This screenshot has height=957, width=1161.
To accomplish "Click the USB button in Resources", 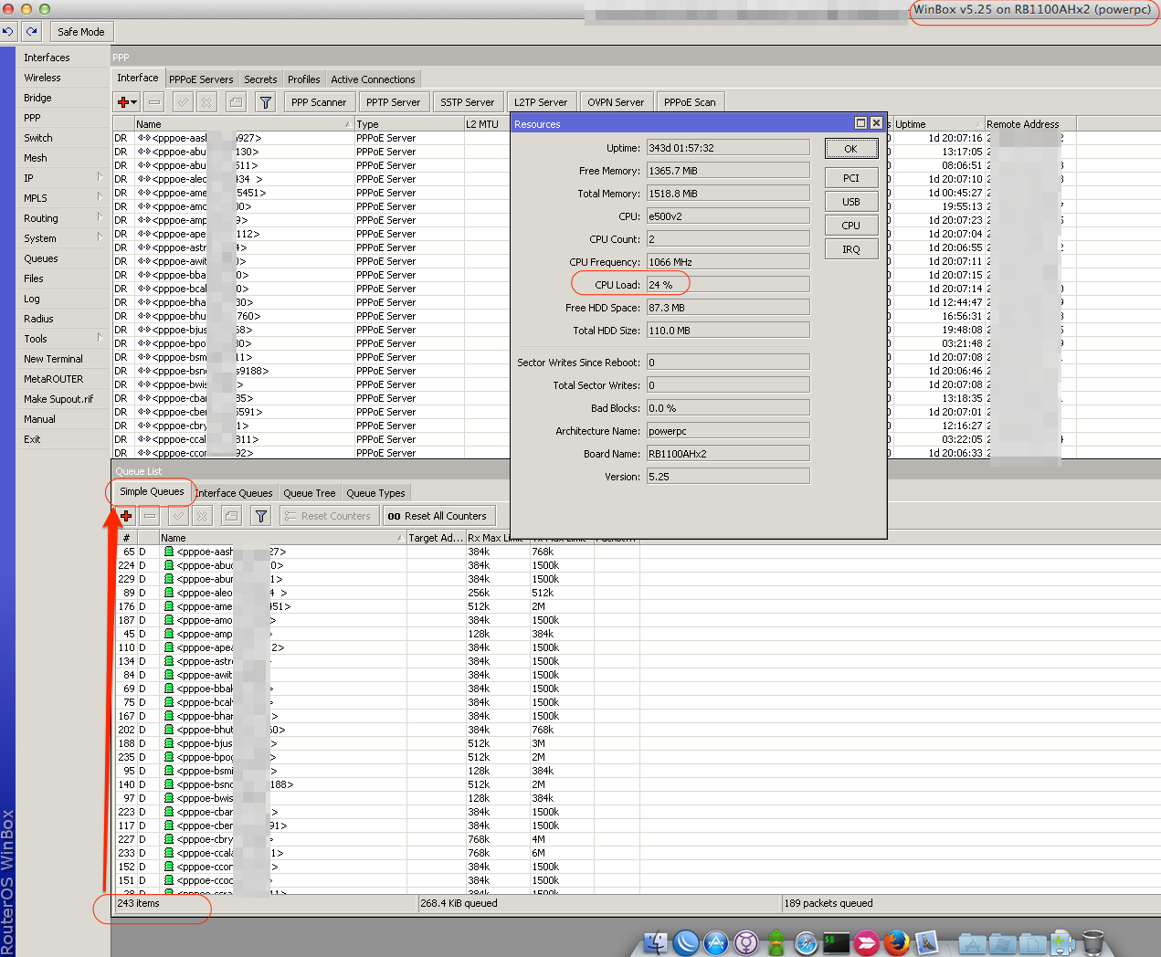I will tap(851, 202).
